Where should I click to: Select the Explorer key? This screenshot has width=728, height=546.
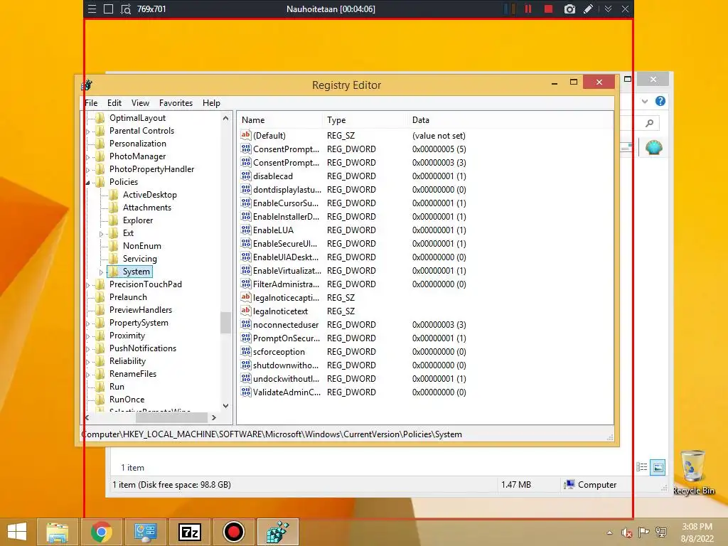pos(138,220)
